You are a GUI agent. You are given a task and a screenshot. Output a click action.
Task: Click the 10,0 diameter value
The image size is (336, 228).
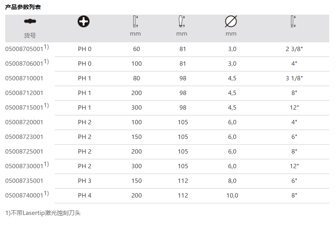click(x=232, y=196)
